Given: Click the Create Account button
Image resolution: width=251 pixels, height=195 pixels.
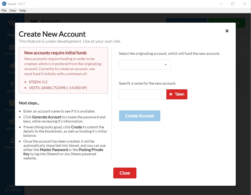Looking at the screenshot, I should [x=139, y=116].
